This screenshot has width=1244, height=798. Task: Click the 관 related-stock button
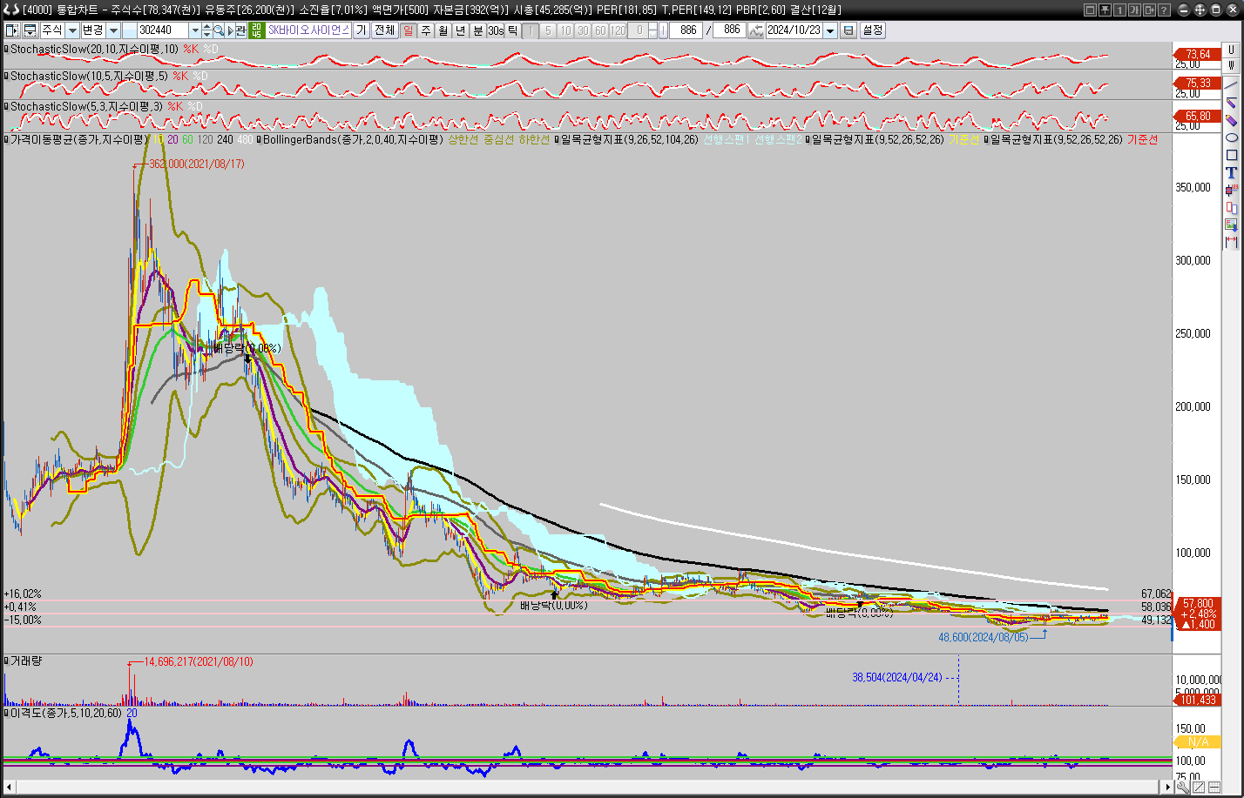click(x=240, y=30)
